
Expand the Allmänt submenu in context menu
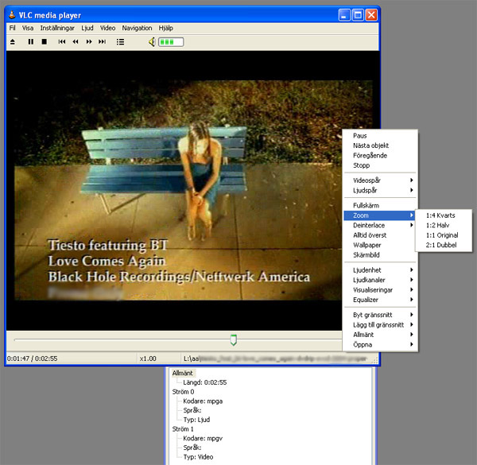pyautogui.click(x=380, y=335)
